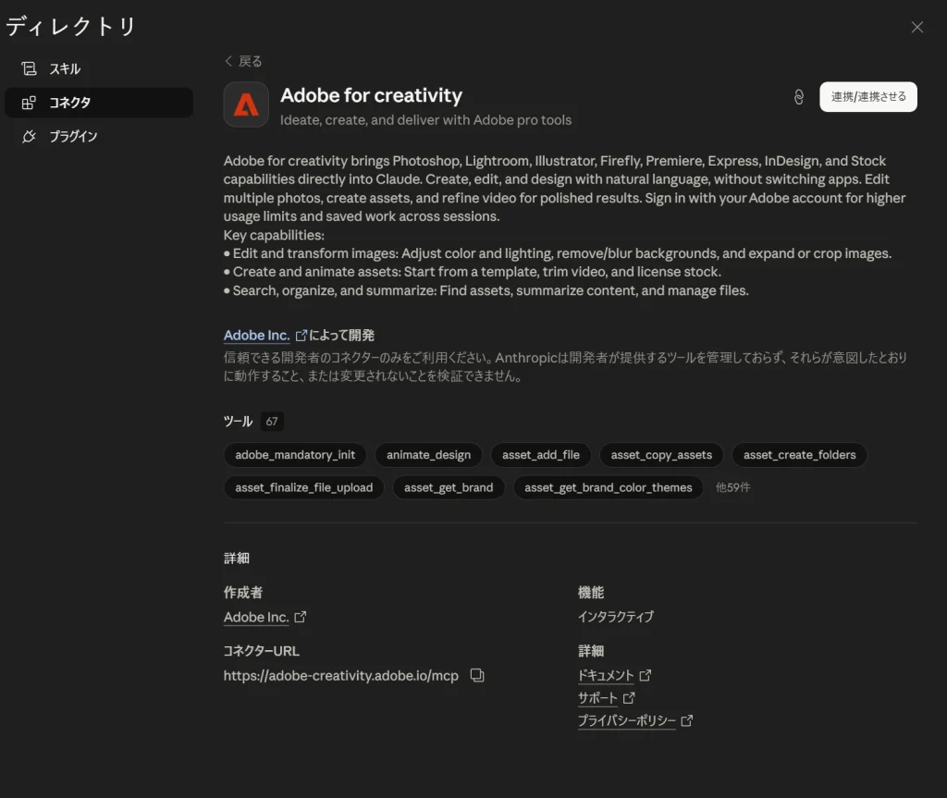Click the Adobe logo app icon
Viewport: 947px width, 798px height.
[246, 104]
